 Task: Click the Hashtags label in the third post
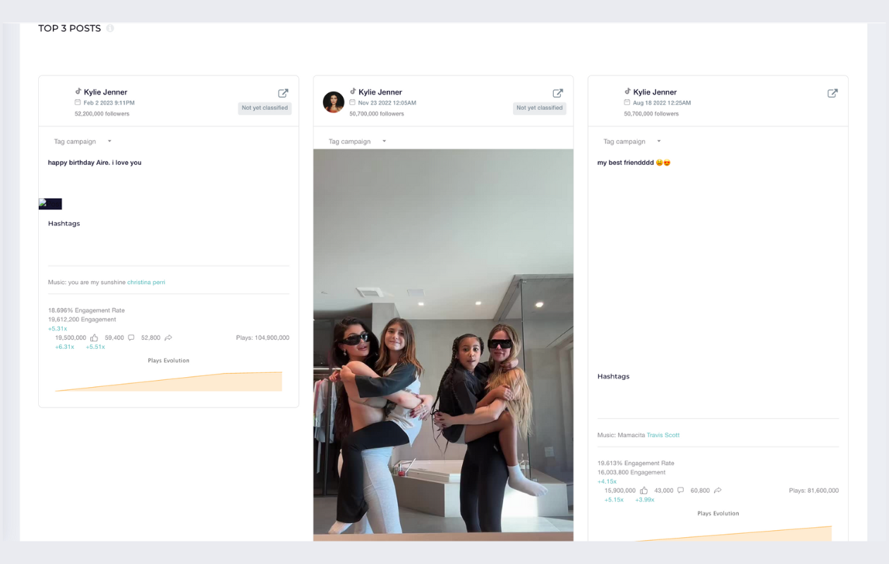pyautogui.click(x=614, y=376)
